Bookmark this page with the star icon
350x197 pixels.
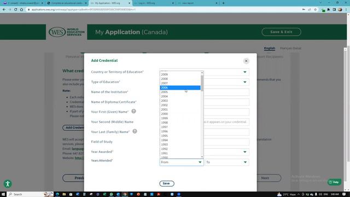pyautogui.click(x=316, y=10)
